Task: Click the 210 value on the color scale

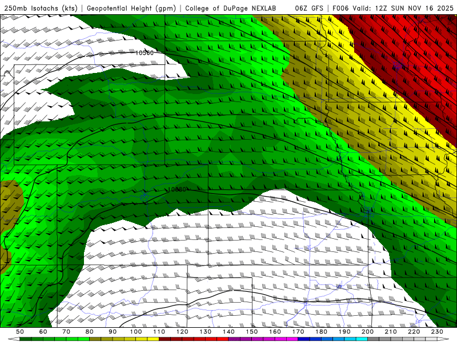Action: [391, 332]
